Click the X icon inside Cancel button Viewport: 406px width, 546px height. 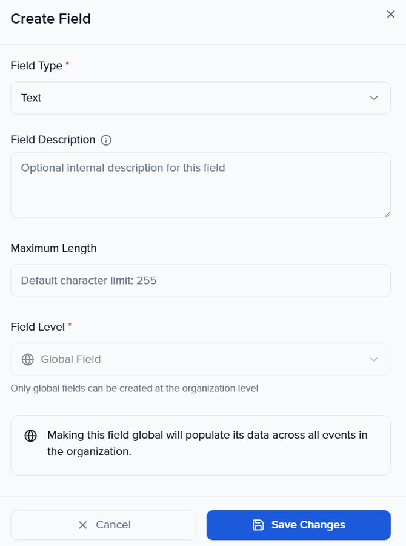(x=83, y=525)
